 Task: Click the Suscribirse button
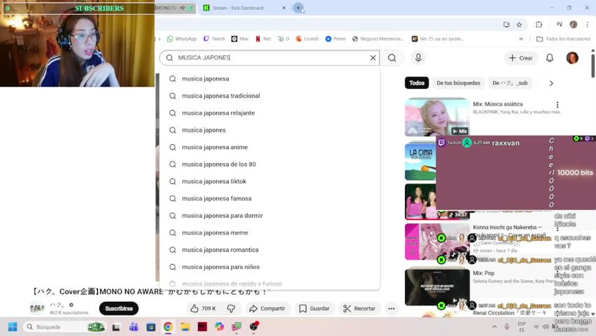point(119,308)
